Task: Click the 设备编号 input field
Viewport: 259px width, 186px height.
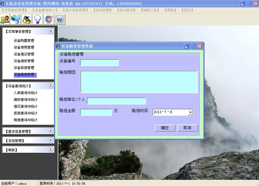Action: click(99, 63)
